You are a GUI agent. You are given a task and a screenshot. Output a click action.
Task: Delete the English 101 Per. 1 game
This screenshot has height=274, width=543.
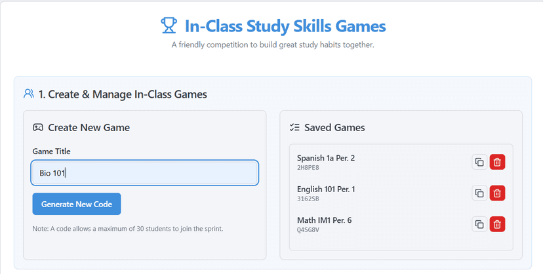(x=497, y=193)
